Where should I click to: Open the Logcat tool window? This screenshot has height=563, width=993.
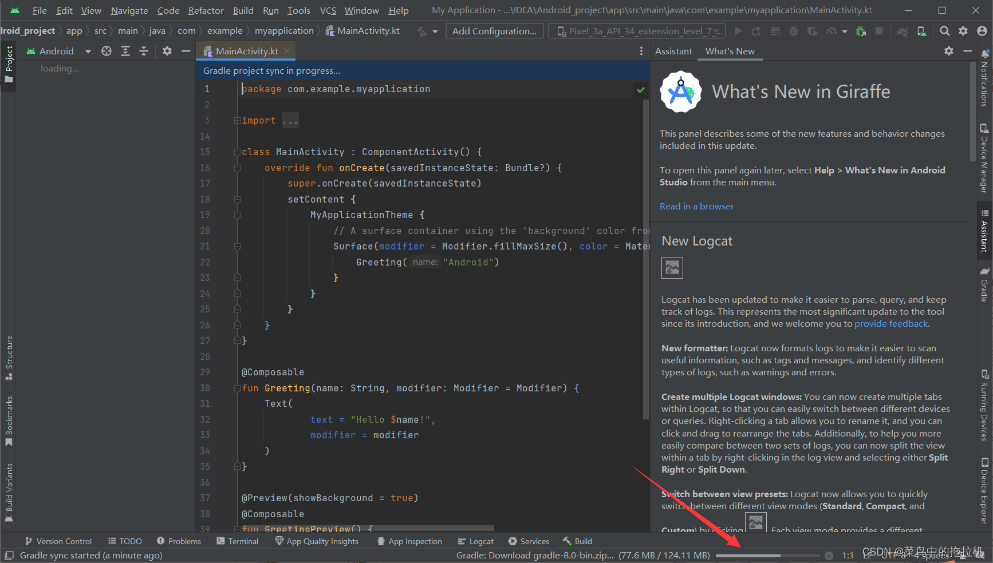[x=475, y=541]
